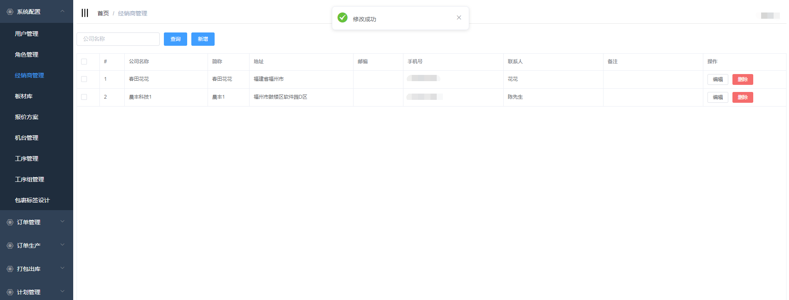Viewport: 789px width, 300px height.
Task: Toggle the select-all checkbox in table header
Action: [x=84, y=62]
